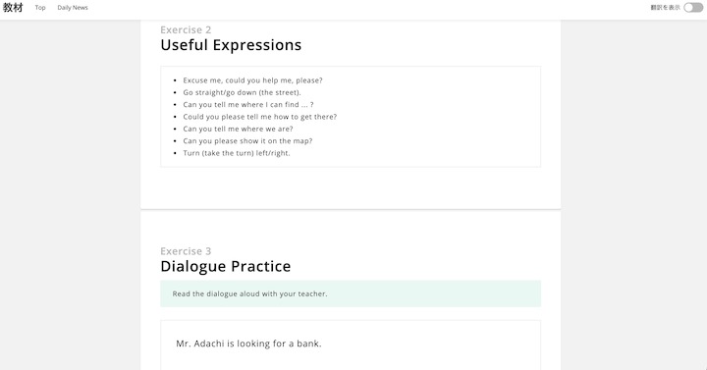Image resolution: width=707 pixels, height=370 pixels.
Task: Open the Daily News navigation link
Action: [73, 8]
